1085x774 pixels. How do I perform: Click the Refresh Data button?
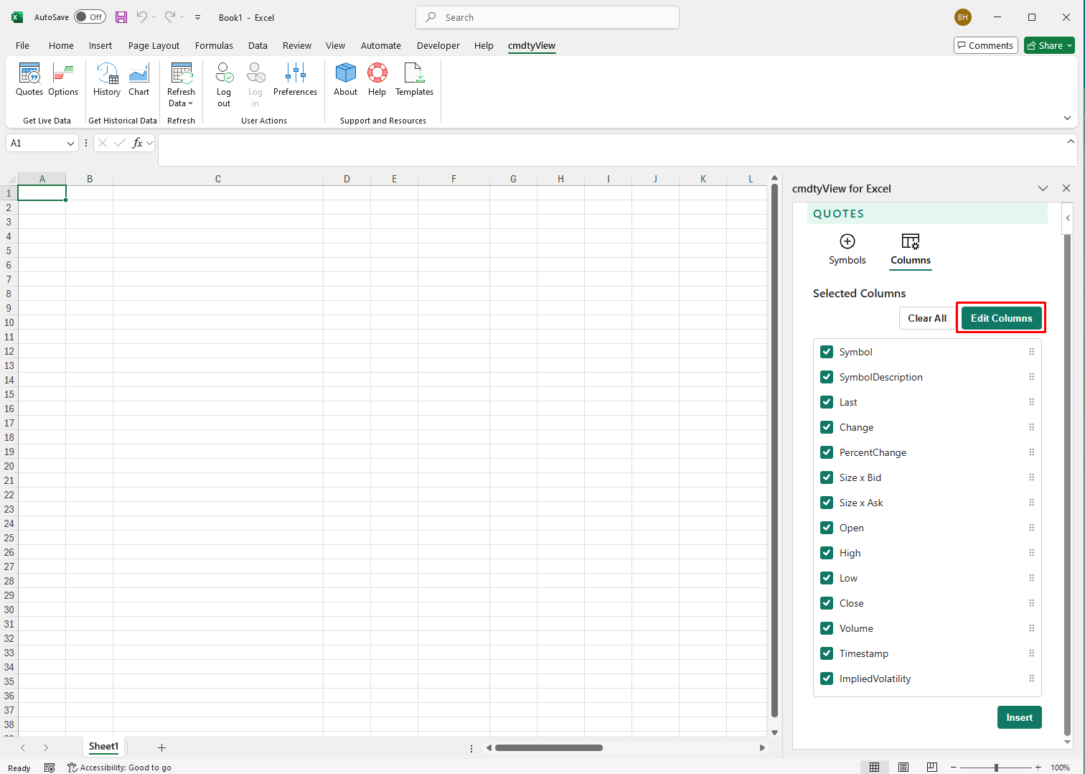pos(181,85)
